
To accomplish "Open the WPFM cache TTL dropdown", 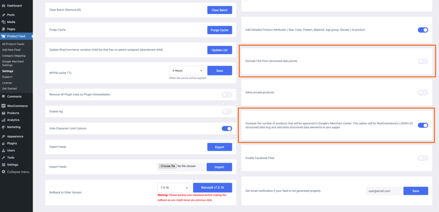I will tap(186, 71).
